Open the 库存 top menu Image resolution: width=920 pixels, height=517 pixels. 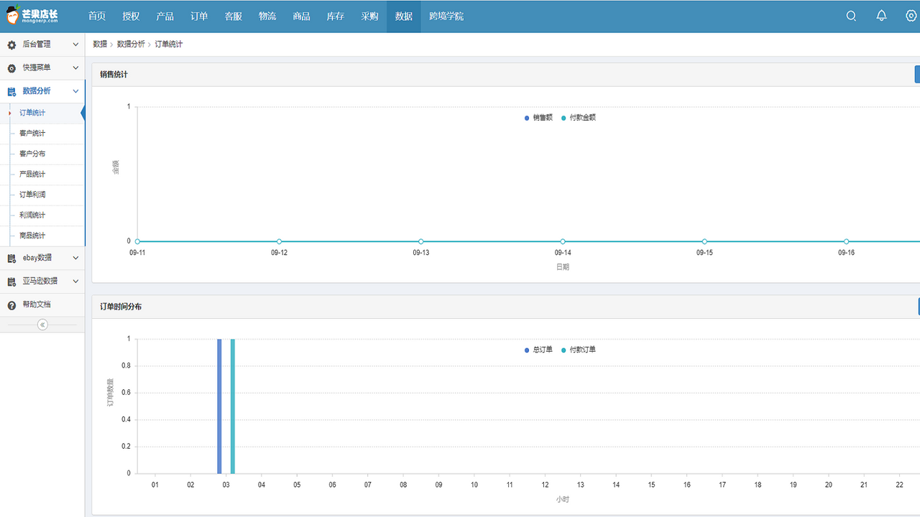click(336, 16)
